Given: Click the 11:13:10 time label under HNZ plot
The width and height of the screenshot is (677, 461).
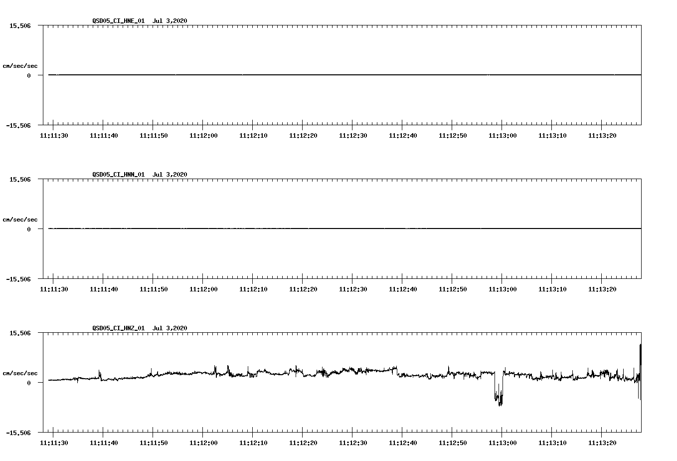Looking at the screenshot, I should [552, 443].
